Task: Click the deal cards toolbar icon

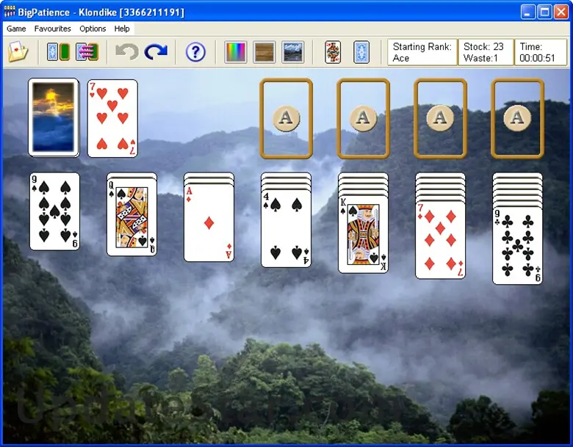Action: (x=59, y=52)
